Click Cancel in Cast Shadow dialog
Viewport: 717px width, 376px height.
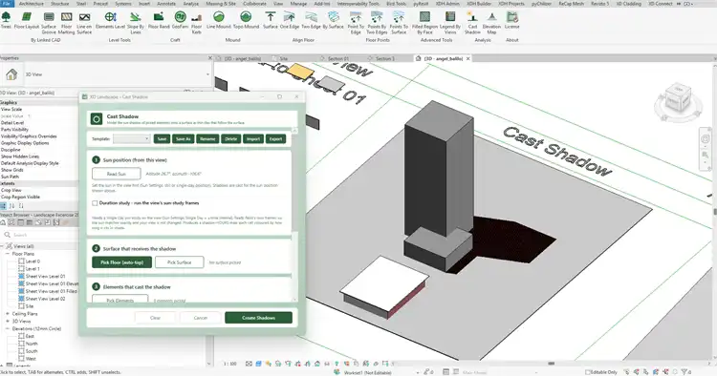coord(201,318)
